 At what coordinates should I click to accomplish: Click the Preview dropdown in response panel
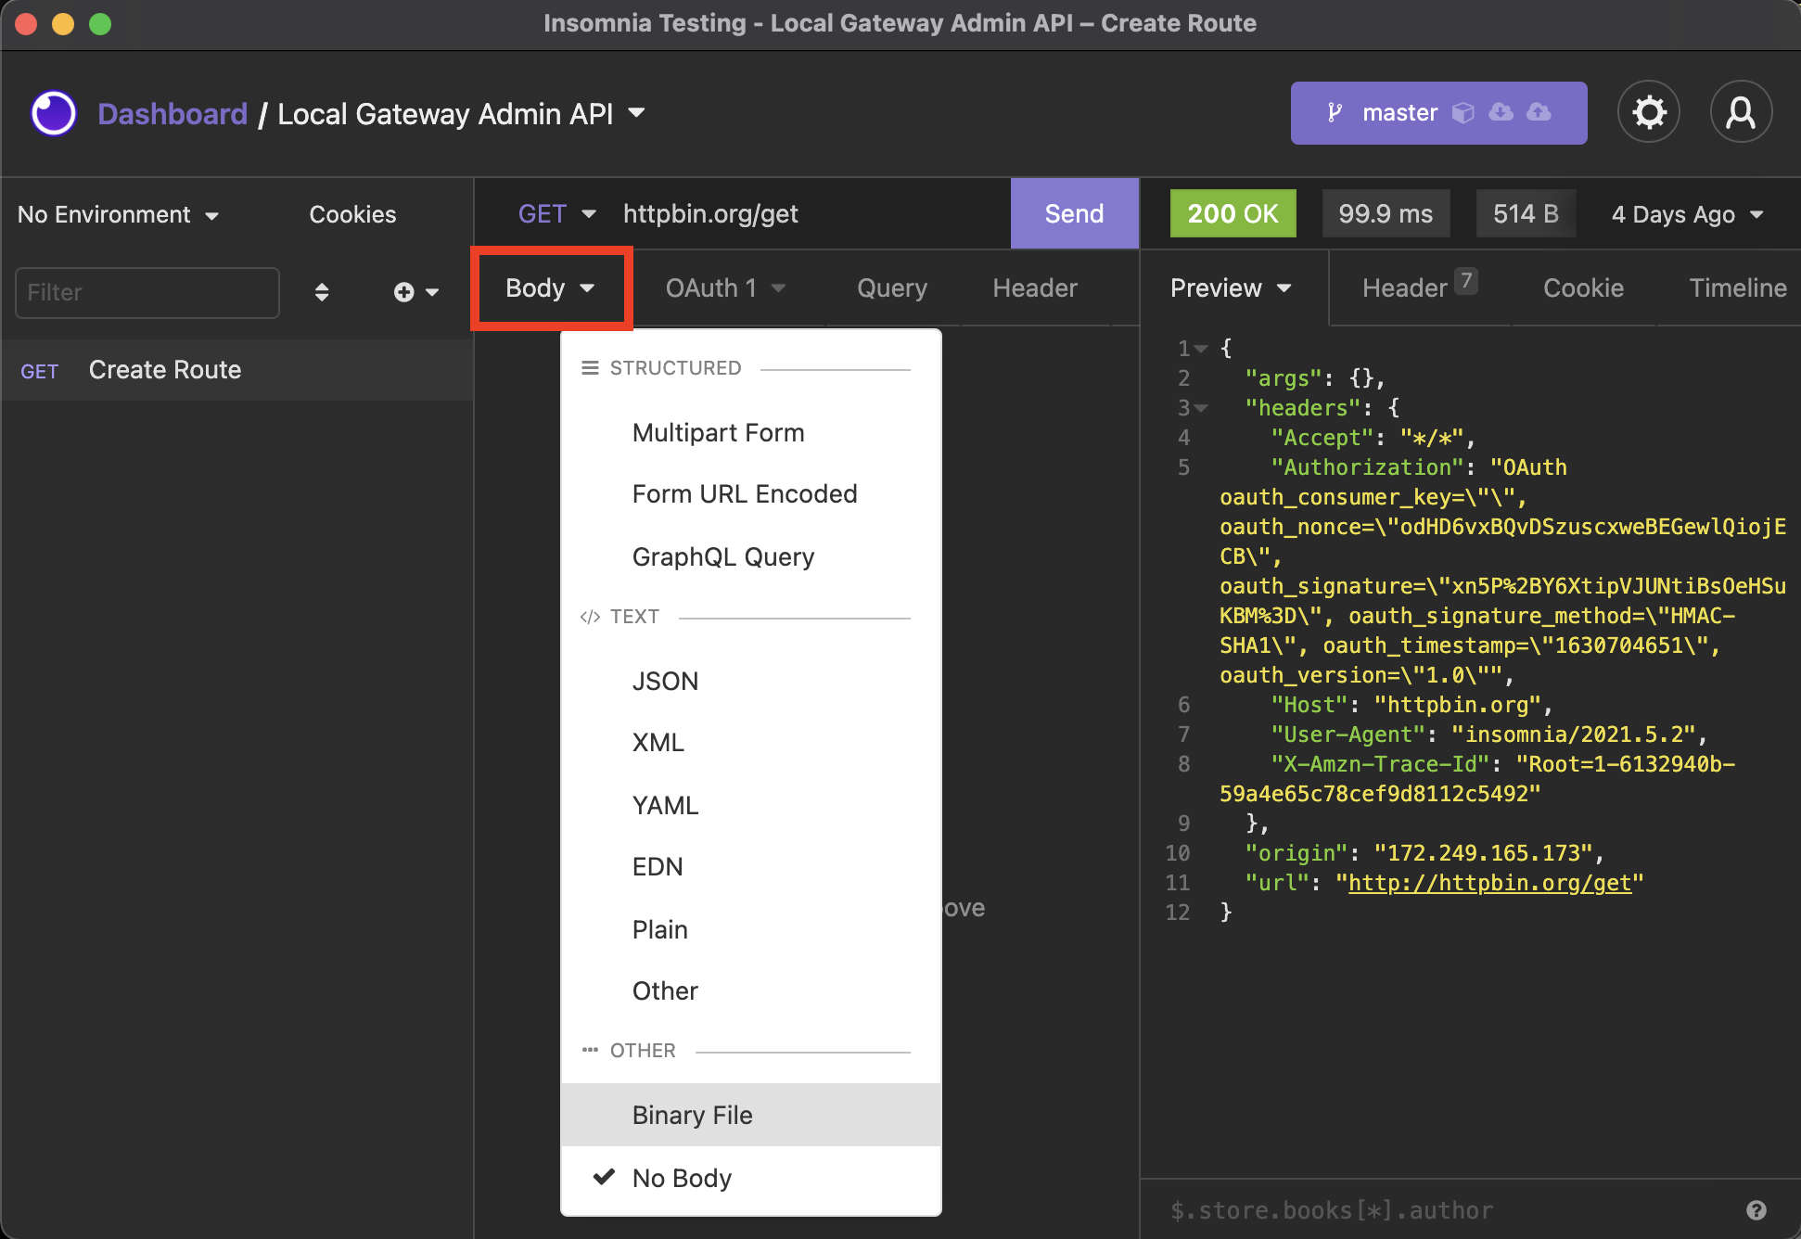click(x=1231, y=287)
